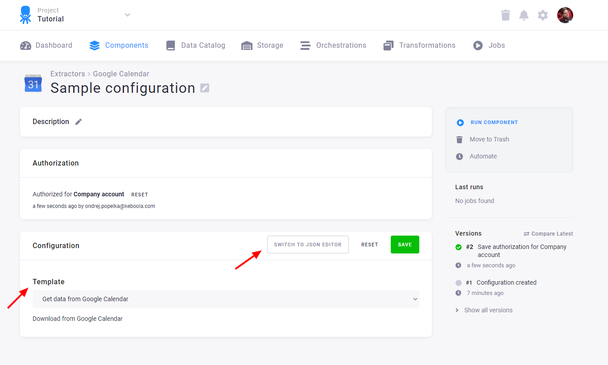Click the Move to Trash bin icon
Screen dimensions: 608x365
(459, 140)
